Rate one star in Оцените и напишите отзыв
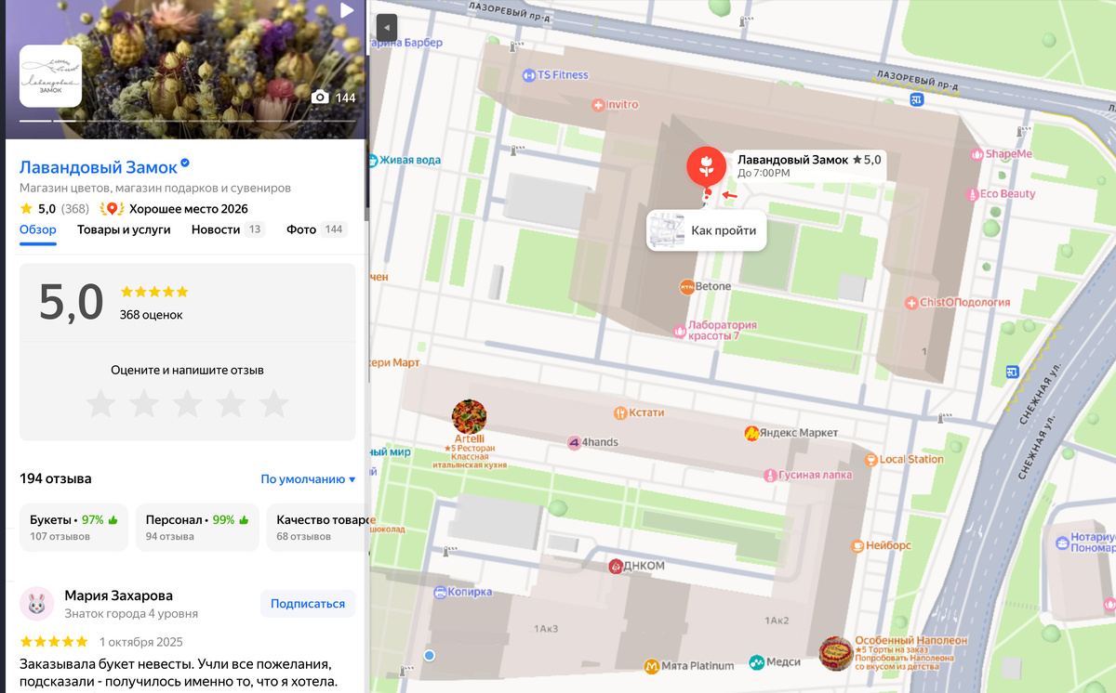The width and height of the screenshot is (1116, 693). (100, 403)
